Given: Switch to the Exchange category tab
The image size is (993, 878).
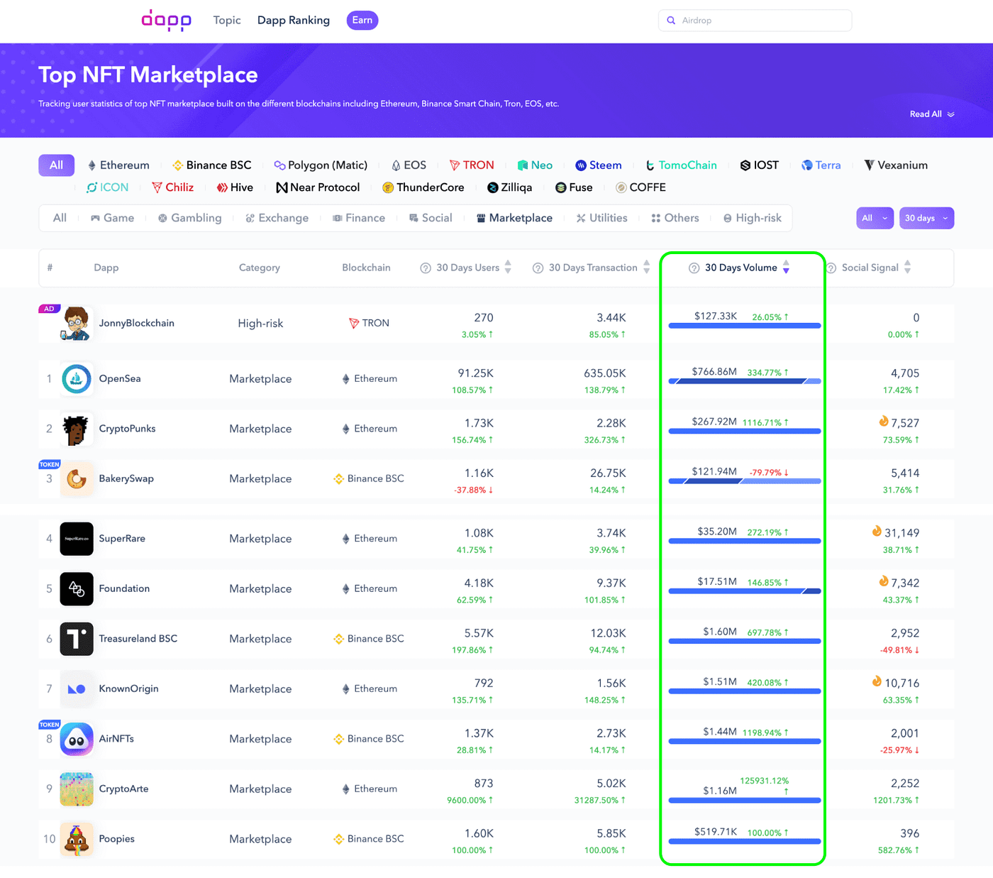Looking at the screenshot, I should (x=277, y=219).
